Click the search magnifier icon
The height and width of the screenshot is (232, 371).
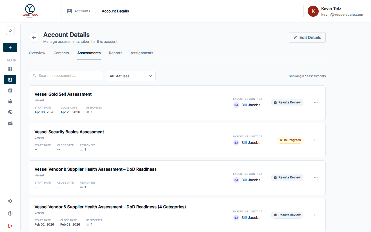35,76
